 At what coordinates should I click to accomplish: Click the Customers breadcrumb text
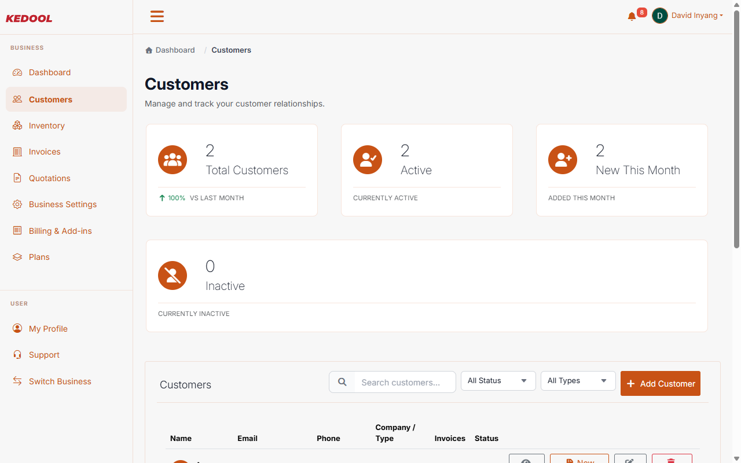[x=231, y=50]
